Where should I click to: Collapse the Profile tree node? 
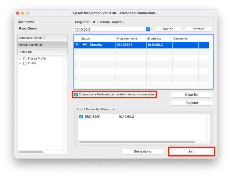(x=20, y=64)
